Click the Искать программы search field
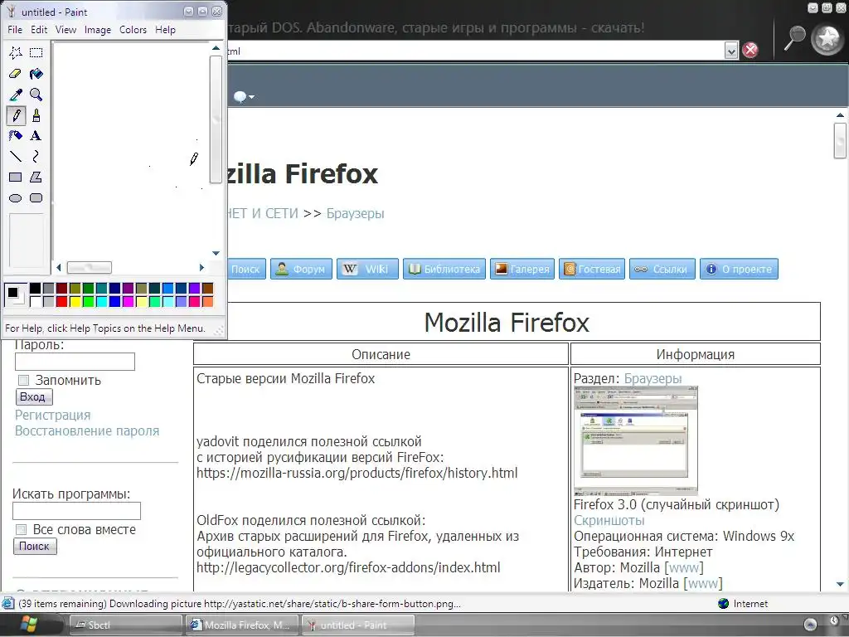849x637 pixels. [x=76, y=511]
